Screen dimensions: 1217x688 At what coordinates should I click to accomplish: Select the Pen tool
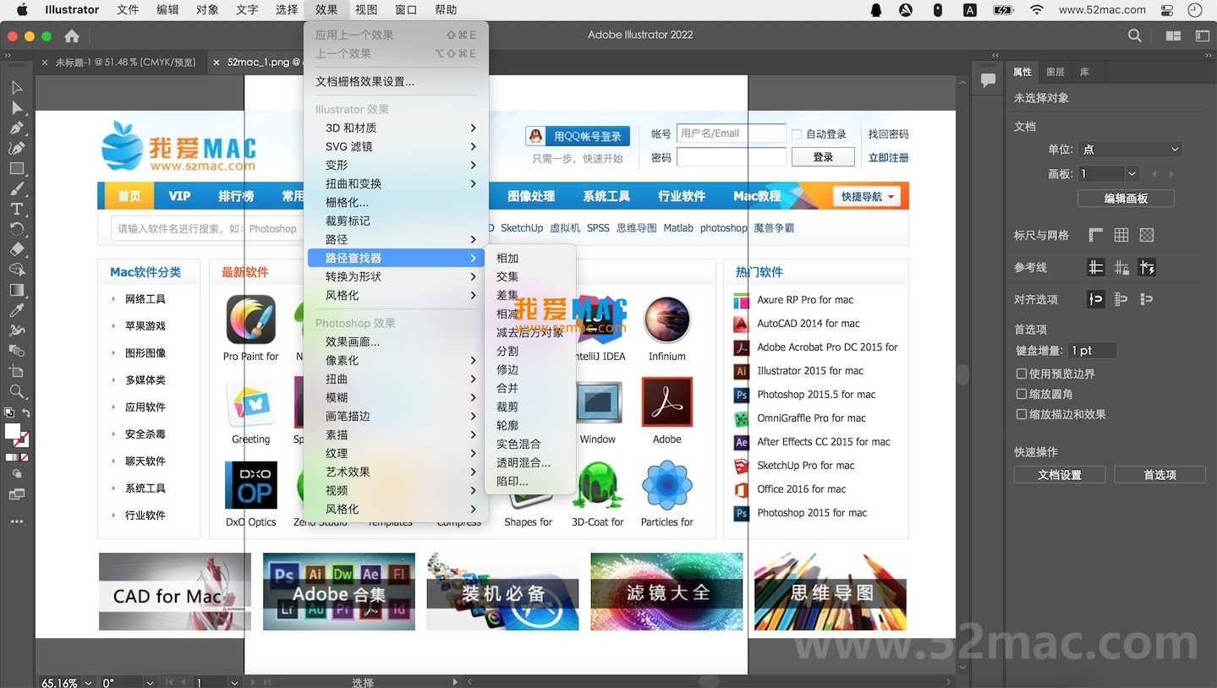16,128
